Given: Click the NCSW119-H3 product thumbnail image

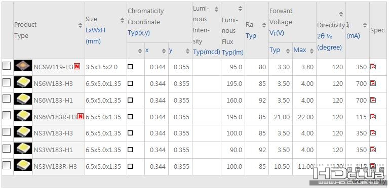Looking at the screenshot, I should click(23, 66).
